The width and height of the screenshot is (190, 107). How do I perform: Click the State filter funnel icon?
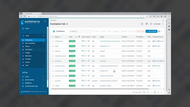pos(79,37)
